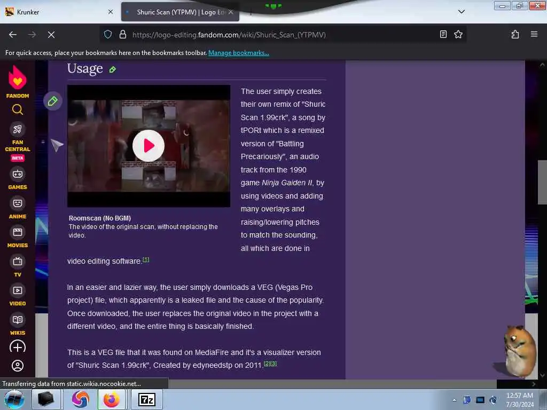Click the page scroll down arrow
The width and height of the screenshot is (547, 410).
542,375
